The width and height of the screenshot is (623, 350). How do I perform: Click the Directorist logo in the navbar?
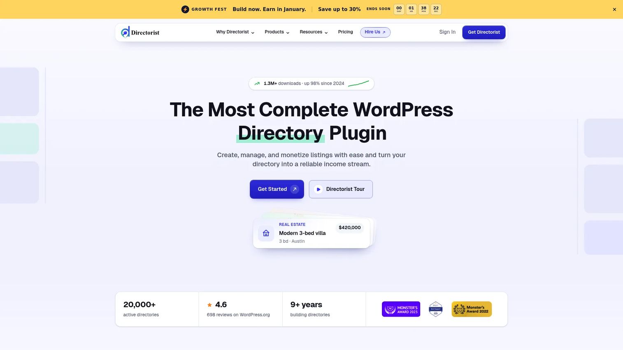click(140, 32)
